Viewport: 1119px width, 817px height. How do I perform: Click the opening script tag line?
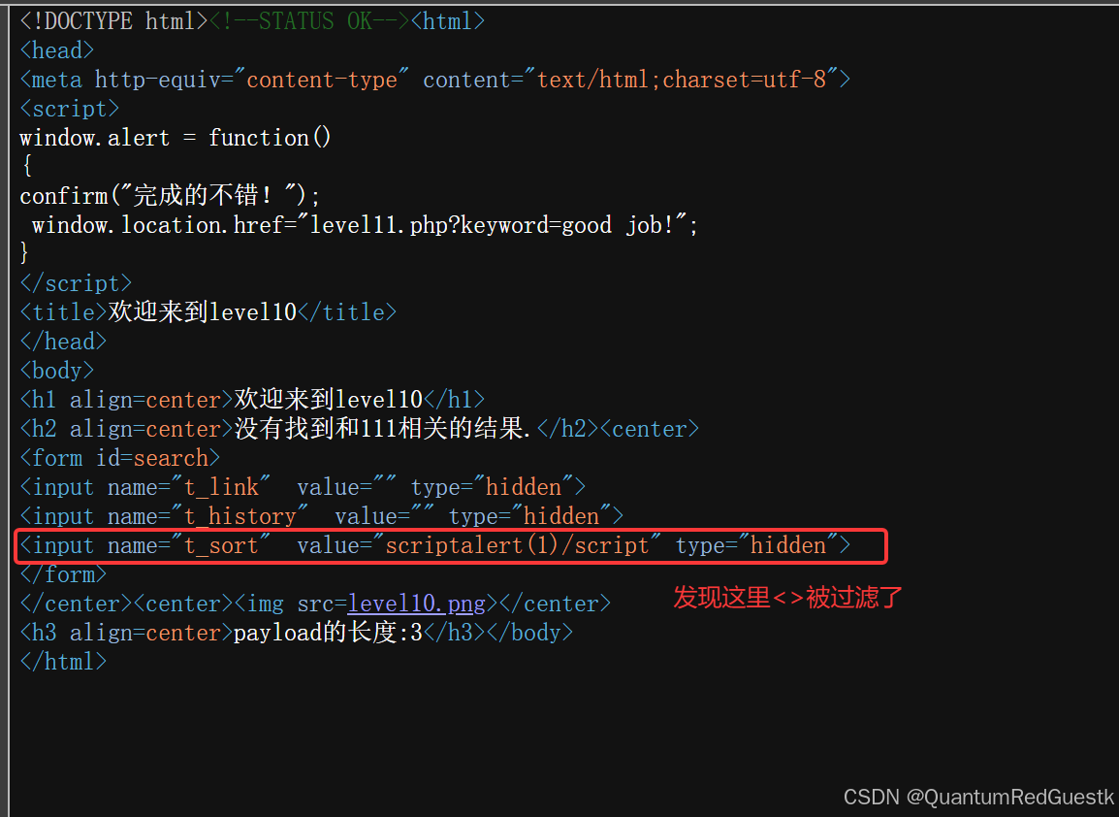[69, 110]
